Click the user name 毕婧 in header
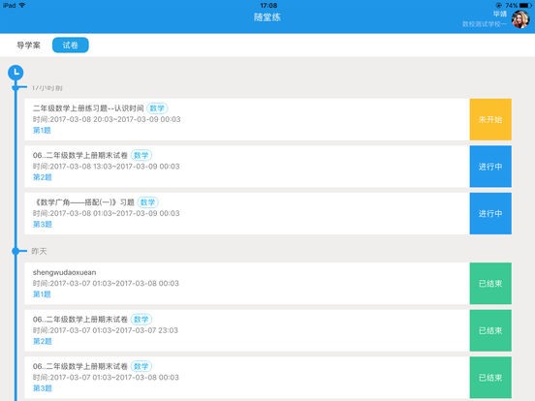The width and height of the screenshot is (535, 401). (x=500, y=14)
